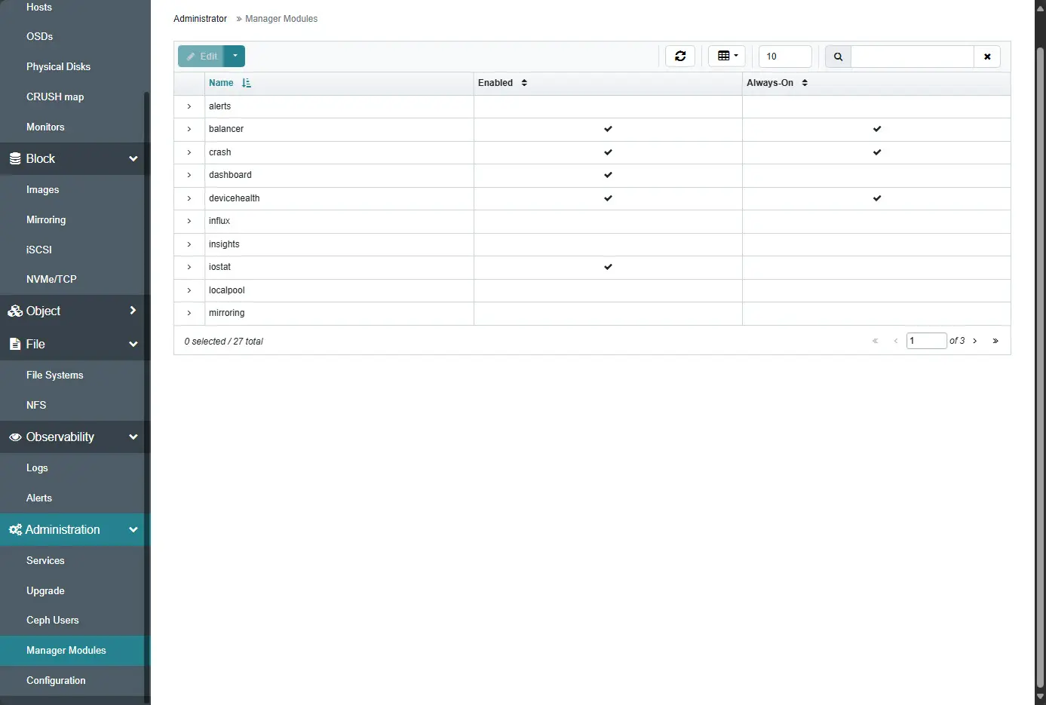Collapse the Block section chevron
The image size is (1046, 705).
pos(133,158)
